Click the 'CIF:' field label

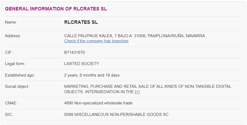pyautogui.click(x=9, y=52)
